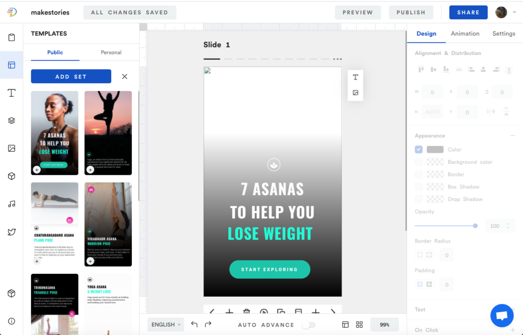Click the info circle icon
523x335 pixels.
point(12,321)
